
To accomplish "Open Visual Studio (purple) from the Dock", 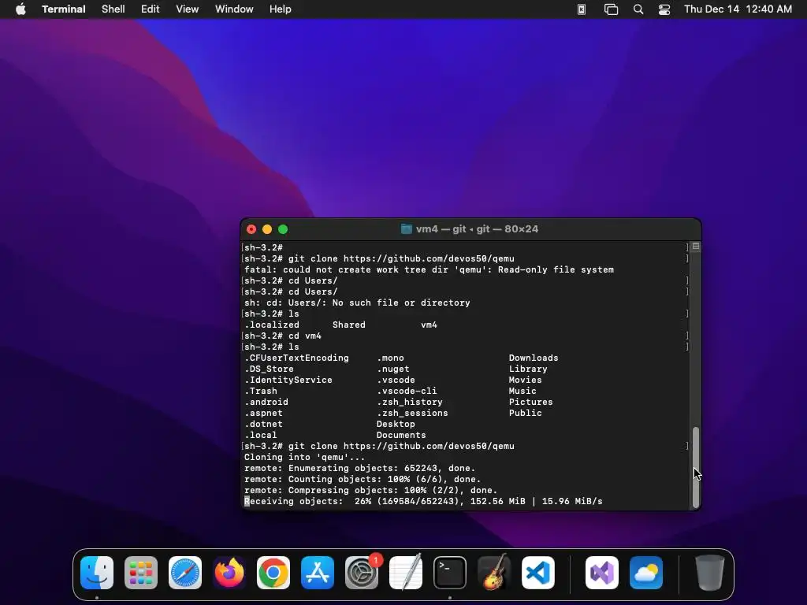I will (602, 573).
